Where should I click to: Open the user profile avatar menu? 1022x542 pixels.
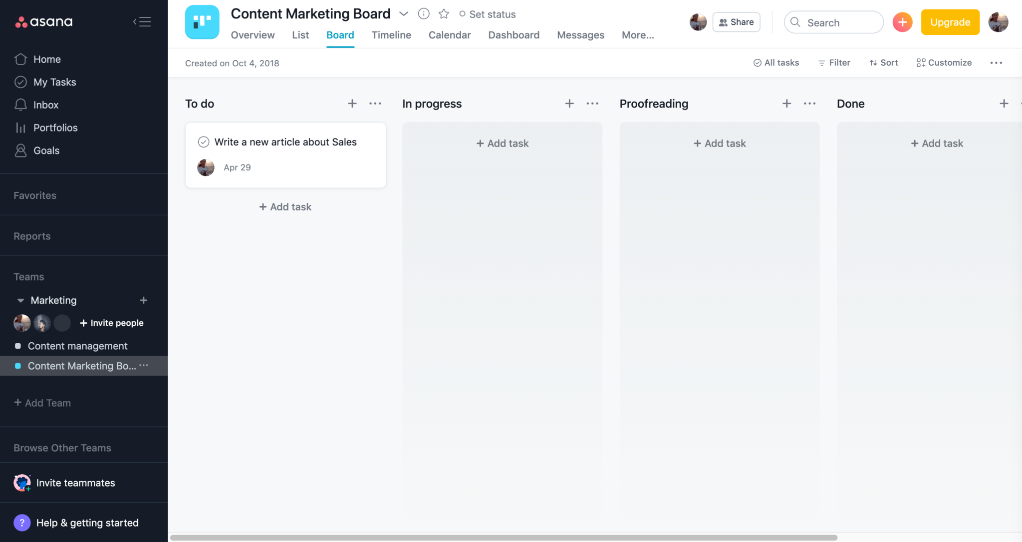pos(998,22)
